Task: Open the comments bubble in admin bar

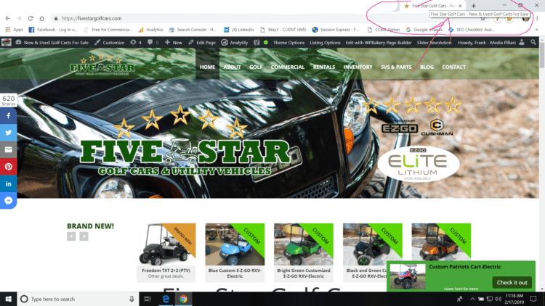Action: (153, 43)
